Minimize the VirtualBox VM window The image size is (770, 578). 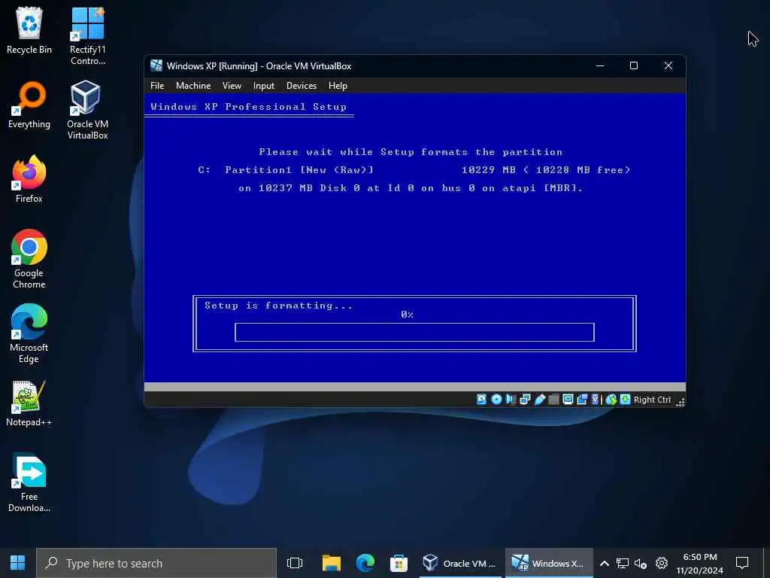[599, 66]
